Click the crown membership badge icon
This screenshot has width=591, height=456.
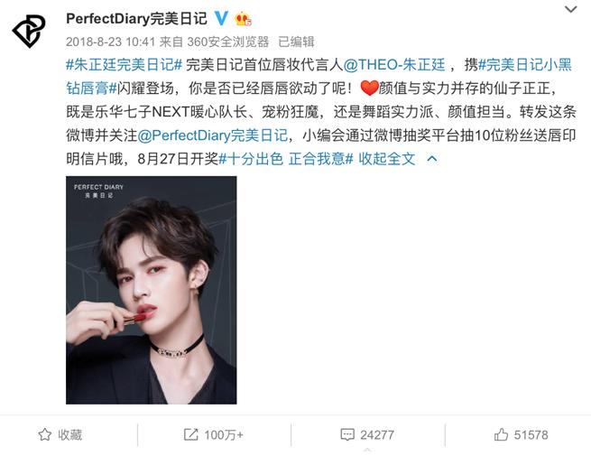coord(243,18)
